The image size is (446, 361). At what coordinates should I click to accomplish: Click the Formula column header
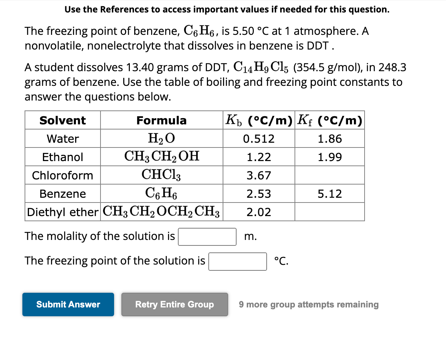tap(161, 120)
